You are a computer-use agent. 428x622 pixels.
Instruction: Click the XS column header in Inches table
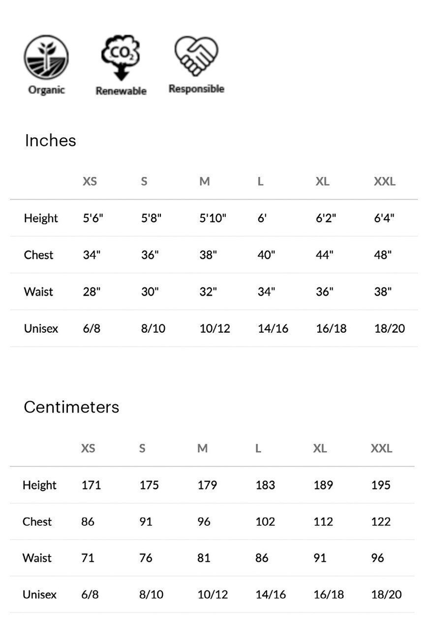90,181
